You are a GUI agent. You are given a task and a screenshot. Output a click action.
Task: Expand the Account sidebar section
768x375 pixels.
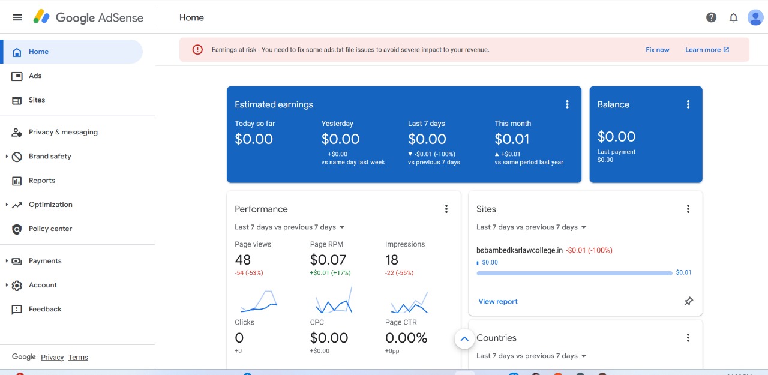point(7,285)
